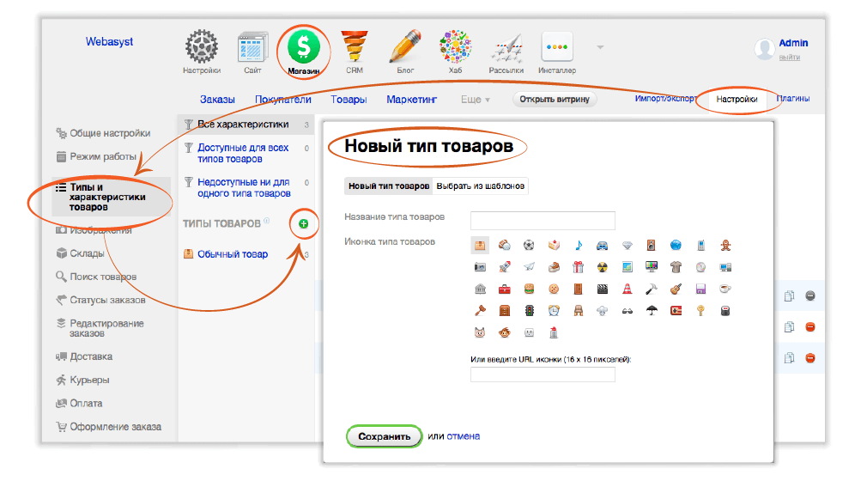Open the Маркетинг section
867x481 pixels.
pyautogui.click(x=411, y=99)
